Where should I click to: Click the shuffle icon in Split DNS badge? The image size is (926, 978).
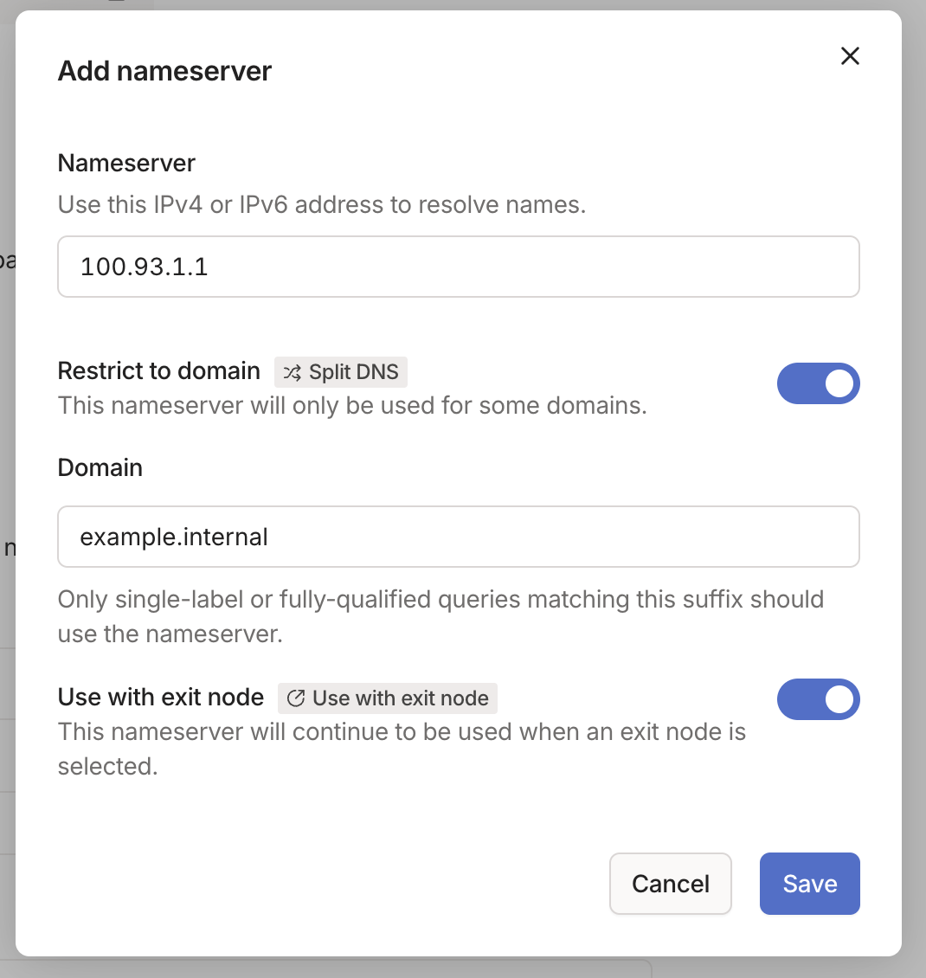[x=293, y=373]
